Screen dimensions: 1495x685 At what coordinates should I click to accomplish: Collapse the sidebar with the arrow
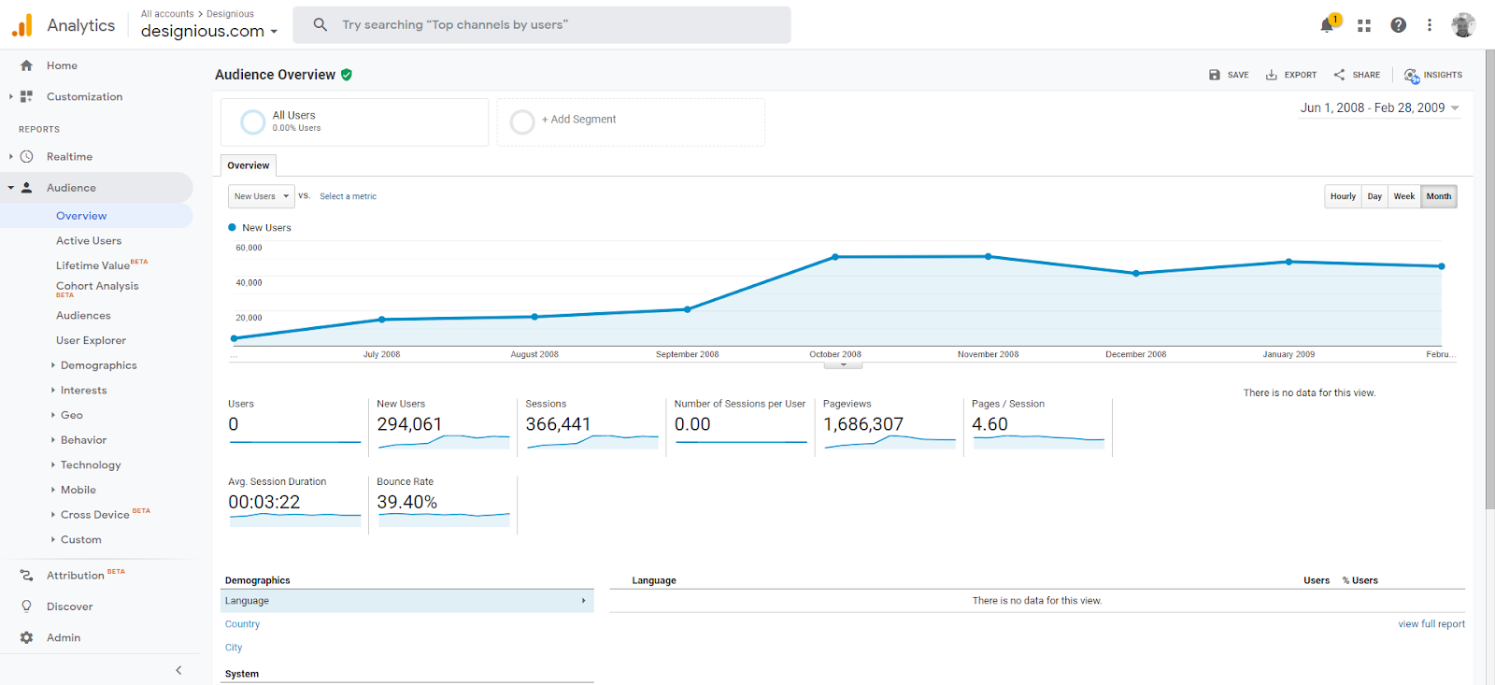[x=178, y=670]
